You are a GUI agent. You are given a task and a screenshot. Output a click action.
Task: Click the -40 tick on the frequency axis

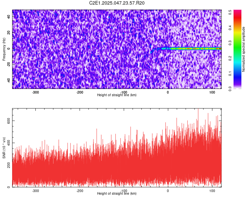click(9, 80)
